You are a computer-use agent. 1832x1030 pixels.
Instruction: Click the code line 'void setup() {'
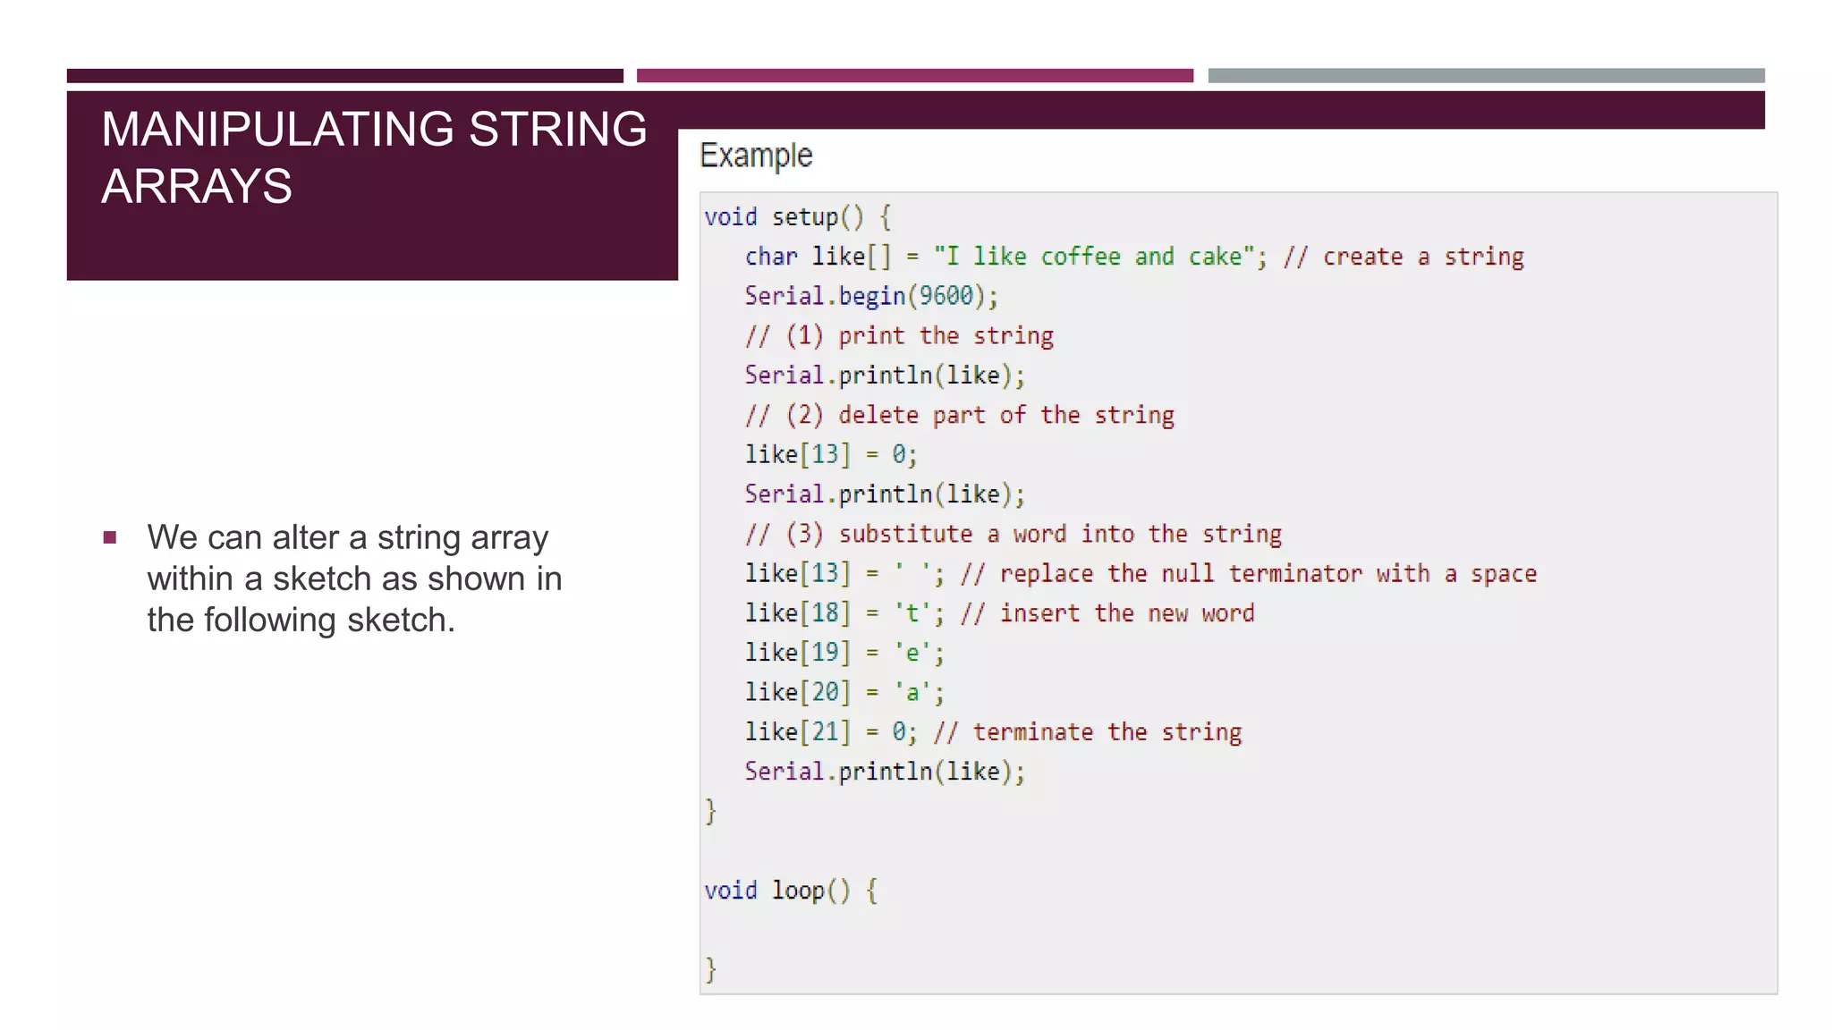tap(797, 217)
